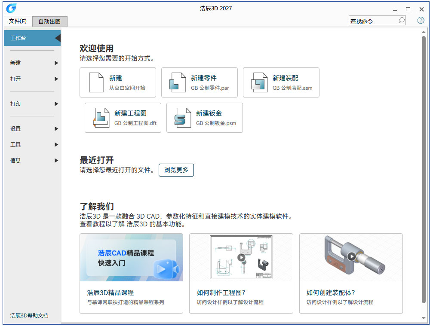Click the GB 公制钣金.psm template text
433x326 pixels.
click(x=216, y=123)
